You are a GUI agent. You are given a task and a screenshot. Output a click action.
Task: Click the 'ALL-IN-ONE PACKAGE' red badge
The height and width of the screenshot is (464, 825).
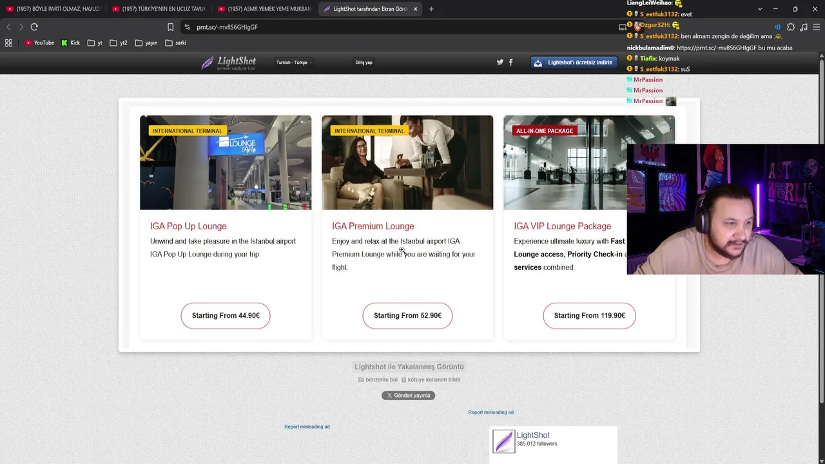point(545,131)
